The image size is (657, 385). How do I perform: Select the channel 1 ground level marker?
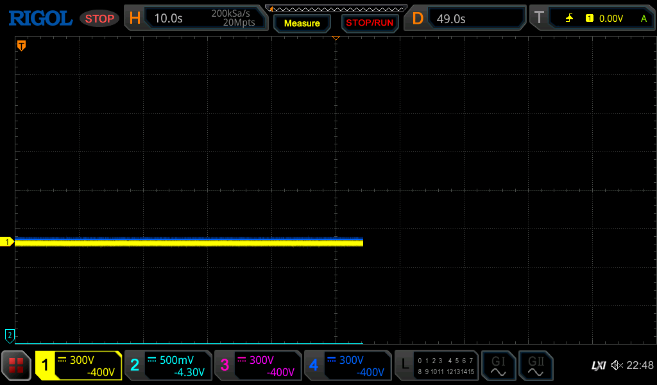(7, 242)
